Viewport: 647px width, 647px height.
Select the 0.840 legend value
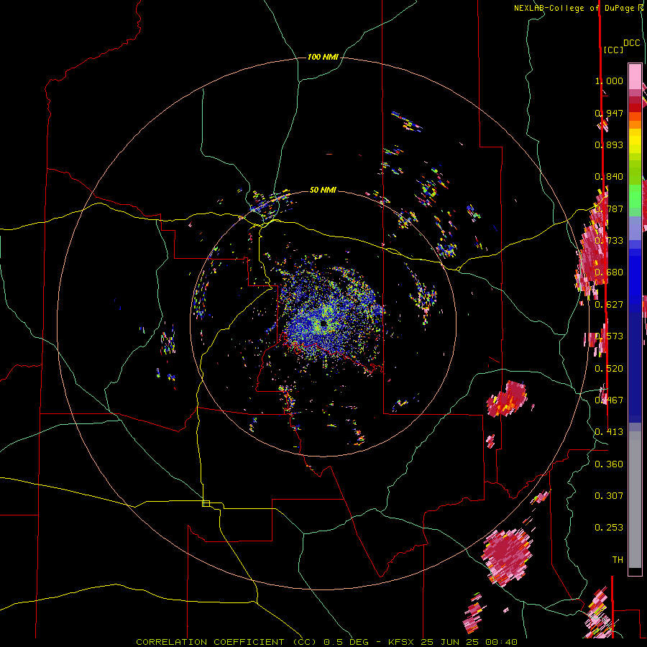(x=609, y=177)
